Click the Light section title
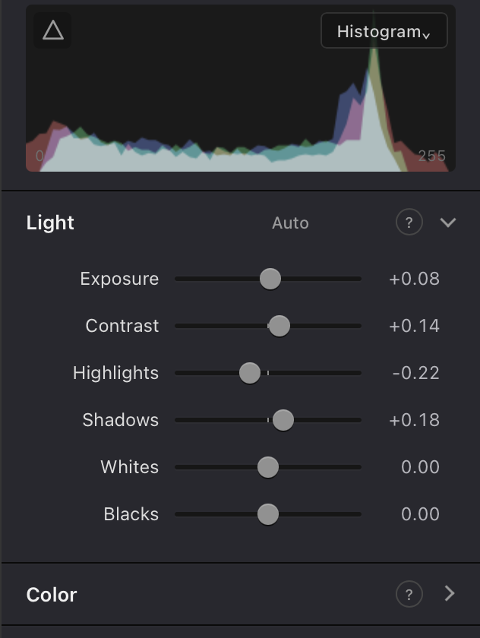This screenshot has height=638, width=480. tap(50, 223)
